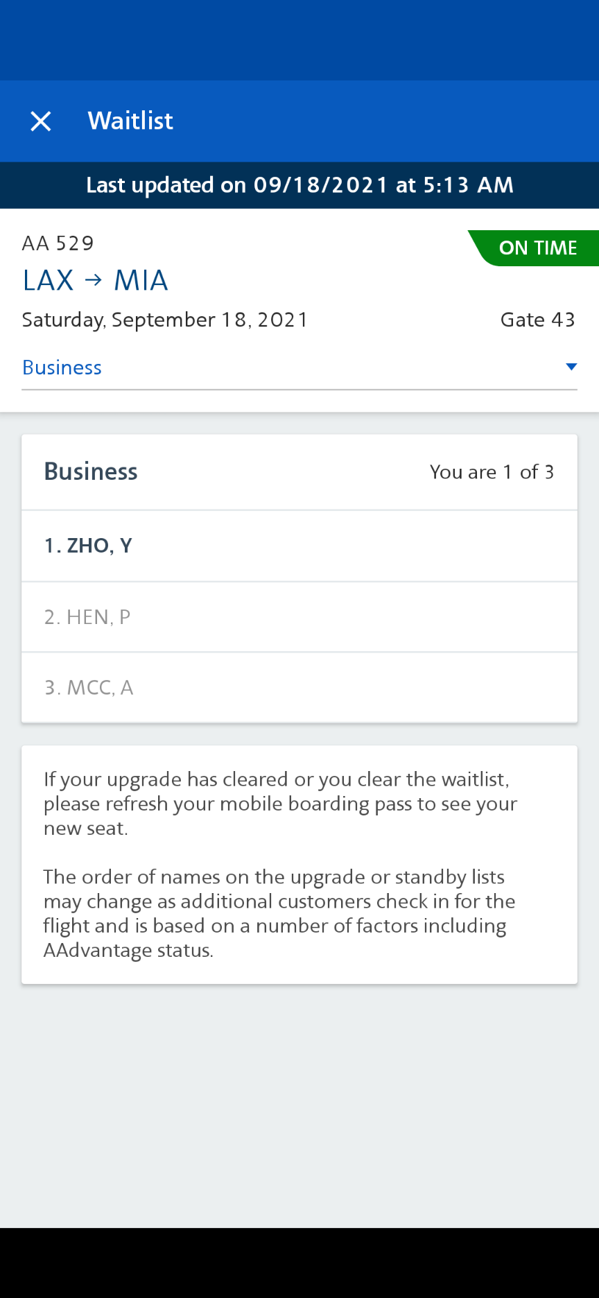Tap the arrow between LAX and MIA
Screen dimensions: 599x1298
click(94, 281)
